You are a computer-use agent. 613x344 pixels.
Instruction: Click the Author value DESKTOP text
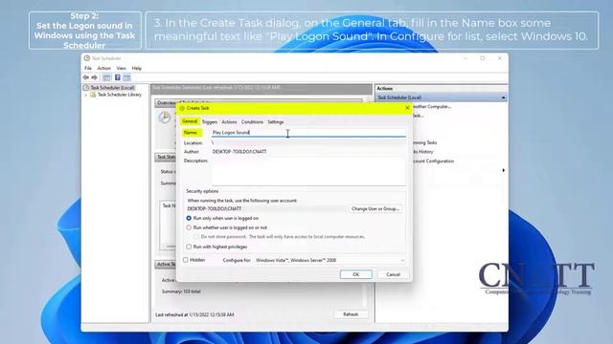[x=239, y=152]
